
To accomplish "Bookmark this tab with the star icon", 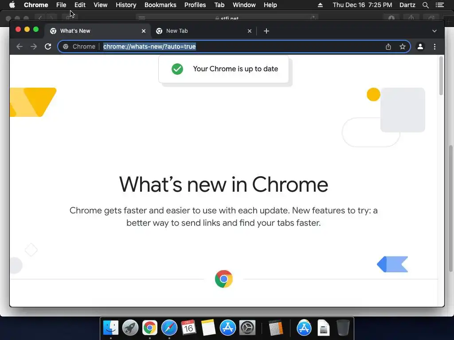I will (x=403, y=46).
